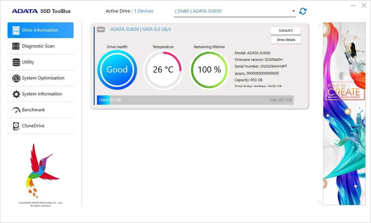The width and height of the screenshot is (371, 223).
Task: Click the Remaining lifetime label
Action: coord(209,47)
